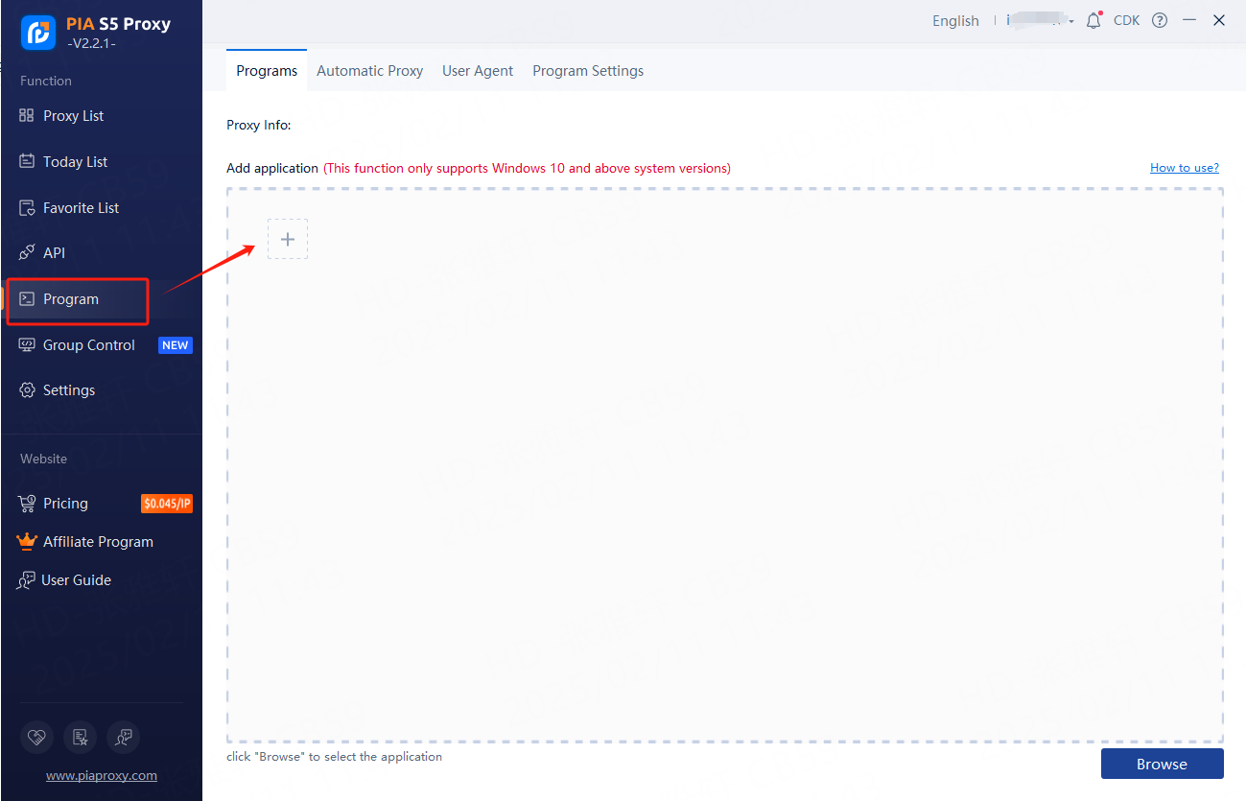
Task: Click the CDK button in title bar
Action: [x=1126, y=20]
